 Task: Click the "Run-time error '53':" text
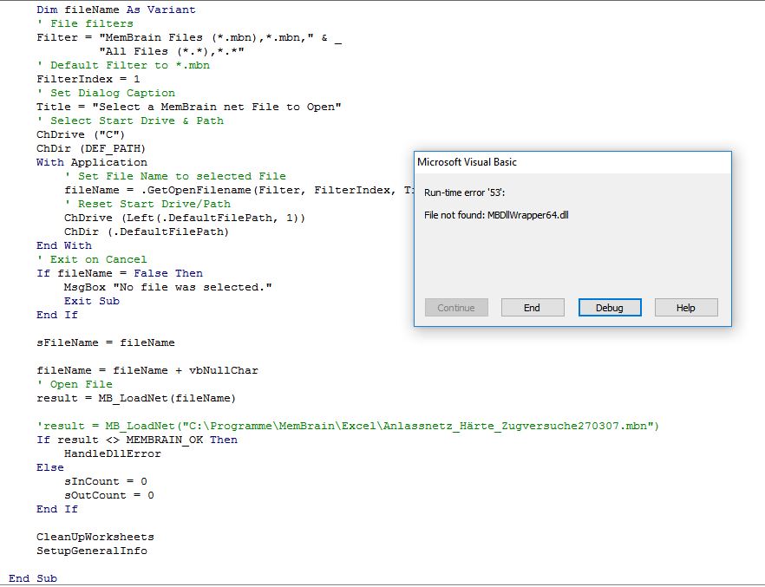(x=470, y=192)
